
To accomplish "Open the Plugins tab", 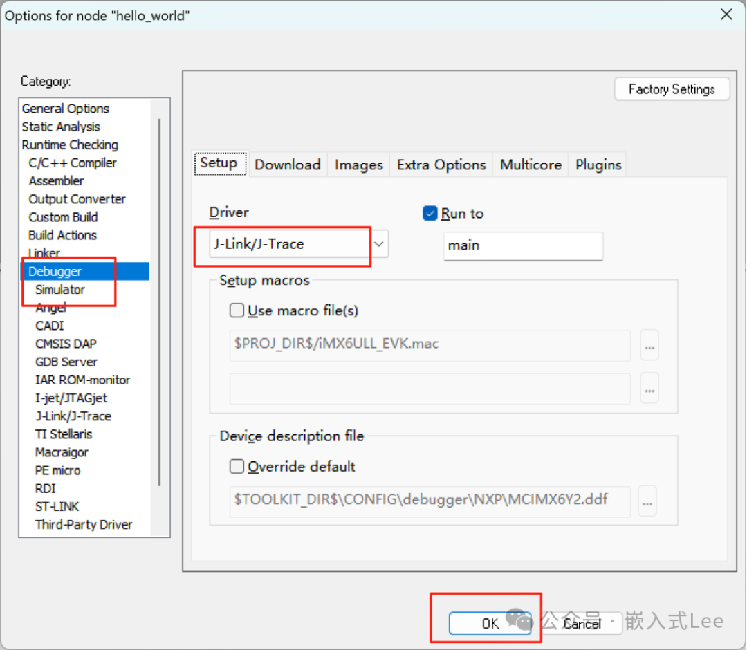I will pos(597,165).
